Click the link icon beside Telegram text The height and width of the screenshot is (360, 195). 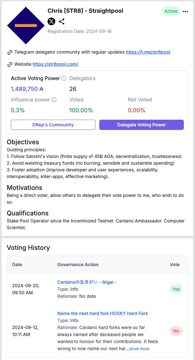(x=10, y=52)
